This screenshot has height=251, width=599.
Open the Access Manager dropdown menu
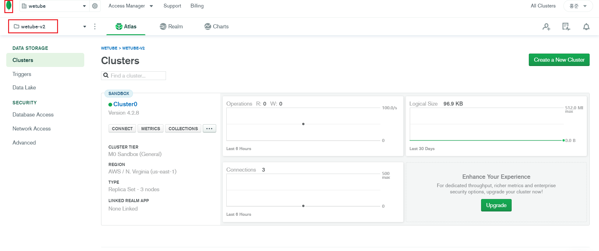click(131, 6)
